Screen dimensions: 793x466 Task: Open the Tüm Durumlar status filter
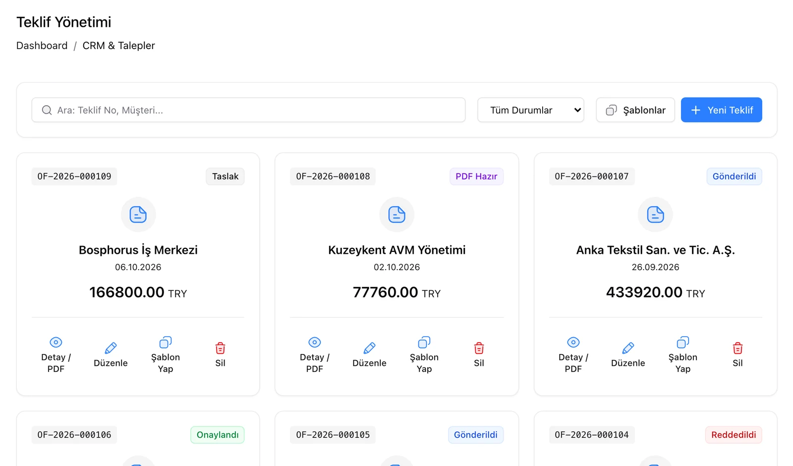pos(531,110)
